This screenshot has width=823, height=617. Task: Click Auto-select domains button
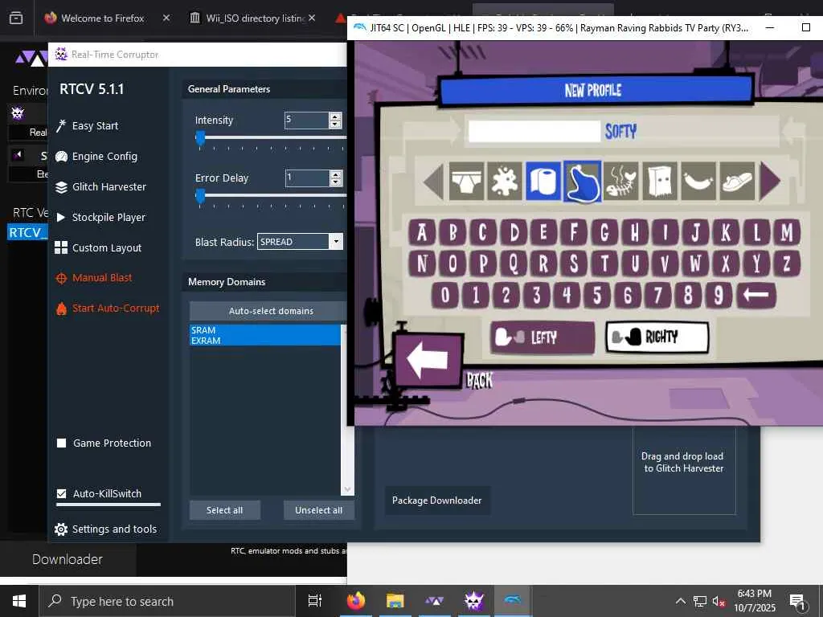pyautogui.click(x=271, y=311)
